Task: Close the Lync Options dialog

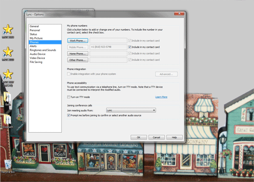Action: 179,13
